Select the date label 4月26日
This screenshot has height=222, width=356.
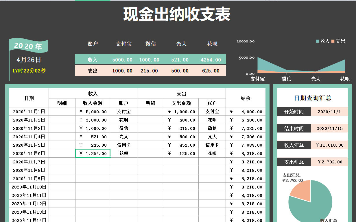[28, 60]
